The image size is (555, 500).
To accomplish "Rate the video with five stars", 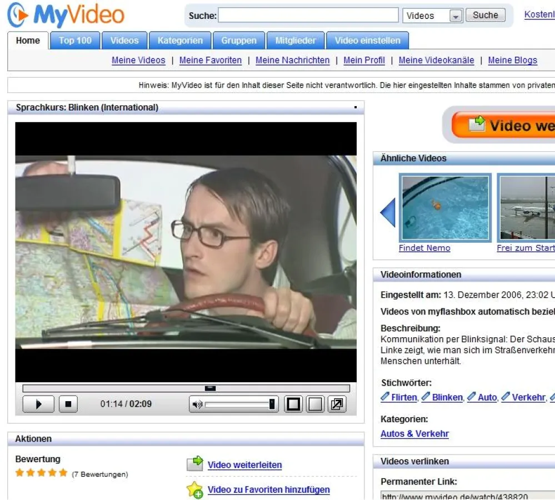I will 63,473.
